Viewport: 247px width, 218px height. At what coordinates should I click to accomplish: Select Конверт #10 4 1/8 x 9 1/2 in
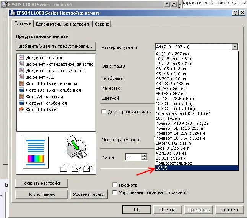pyautogui.click(x=197, y=123)
